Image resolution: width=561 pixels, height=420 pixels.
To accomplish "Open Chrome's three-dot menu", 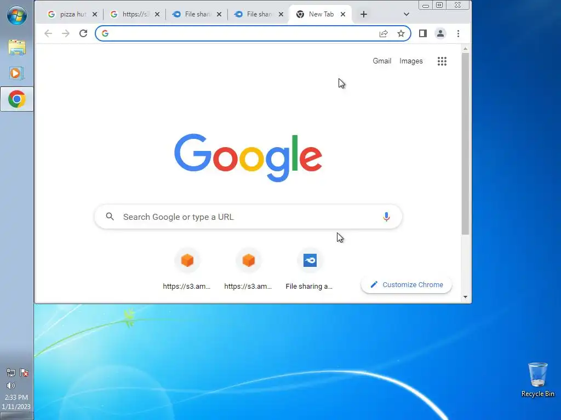I will tap(459, 33).
